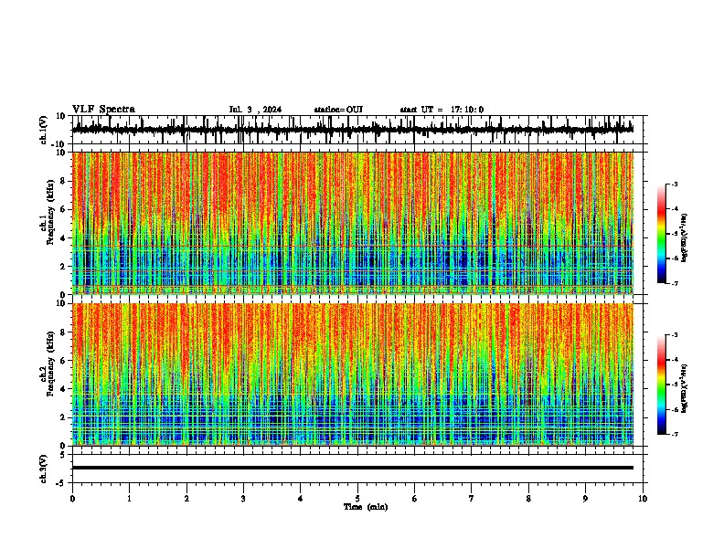Click the -3 label on ch.1 color scale
This screenshot has width=724, height=559.
point(674,184)
